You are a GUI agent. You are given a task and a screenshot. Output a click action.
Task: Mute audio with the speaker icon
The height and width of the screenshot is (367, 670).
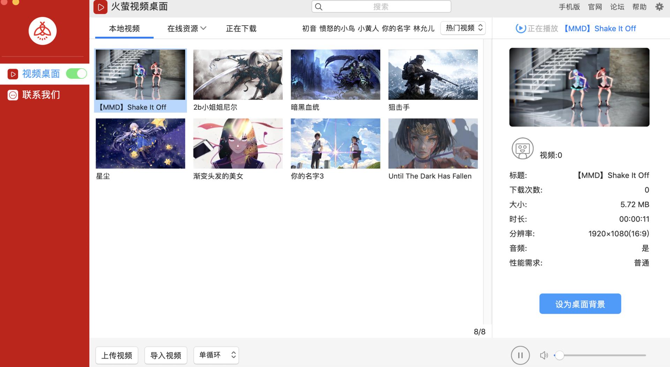pos(544,355)
